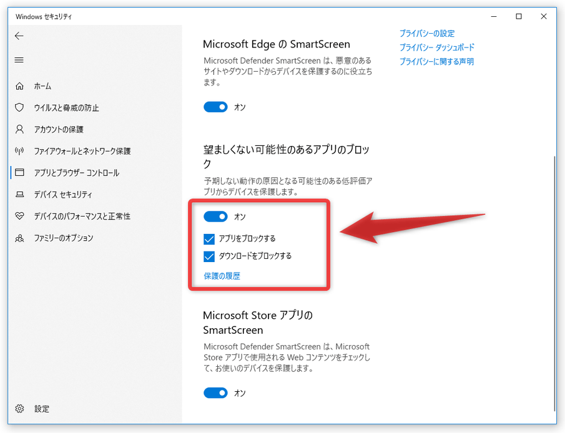This screenshot has width=565, height=433.
Task: Toggle the Microsoft Store apps SmartScreen switch
Action: tap(215, 392)
